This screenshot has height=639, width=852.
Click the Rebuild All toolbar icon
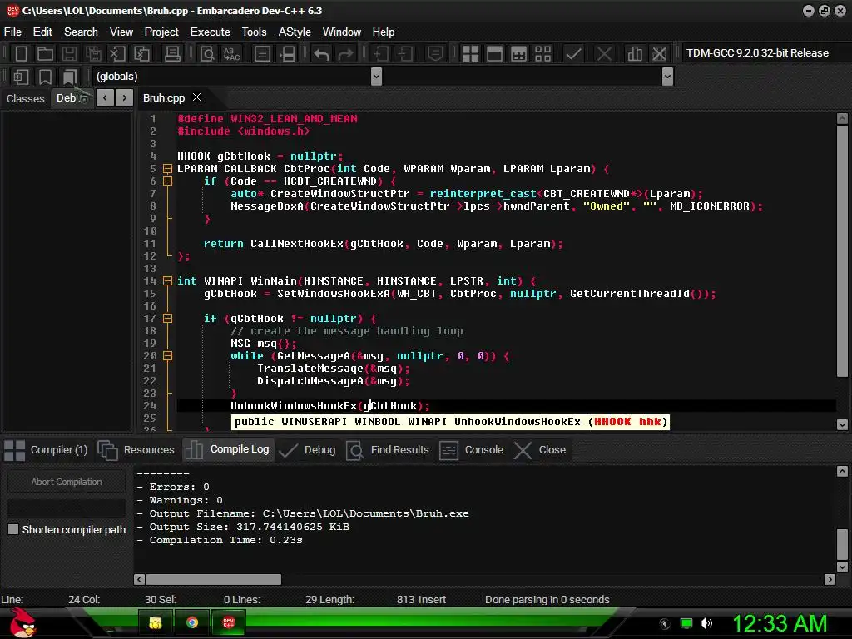point(542,54)
